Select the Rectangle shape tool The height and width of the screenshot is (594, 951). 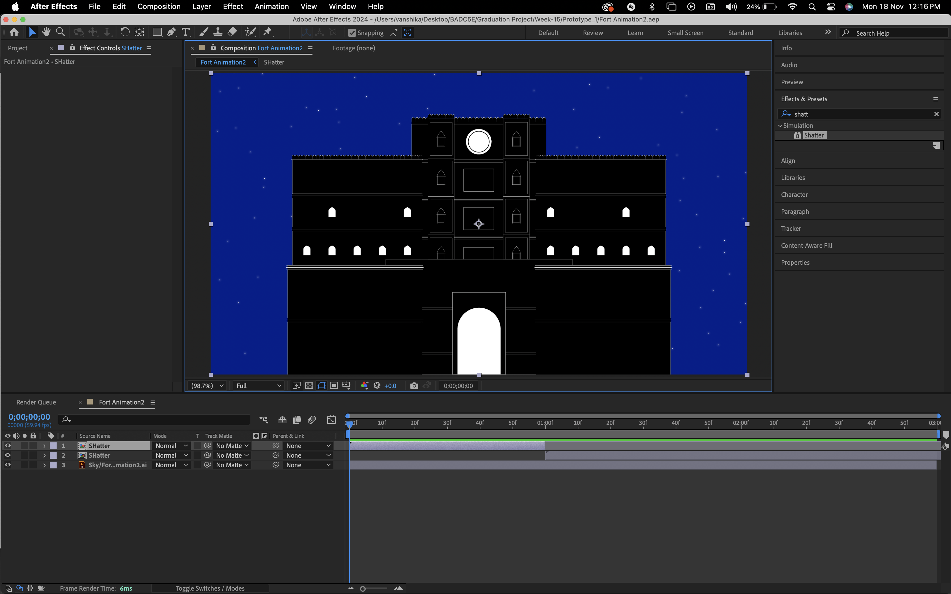coord(157,32)
